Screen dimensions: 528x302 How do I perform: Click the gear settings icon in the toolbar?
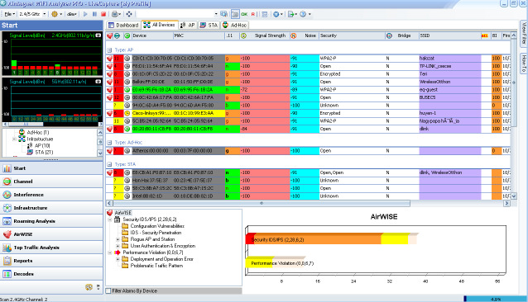coord(55,14)
